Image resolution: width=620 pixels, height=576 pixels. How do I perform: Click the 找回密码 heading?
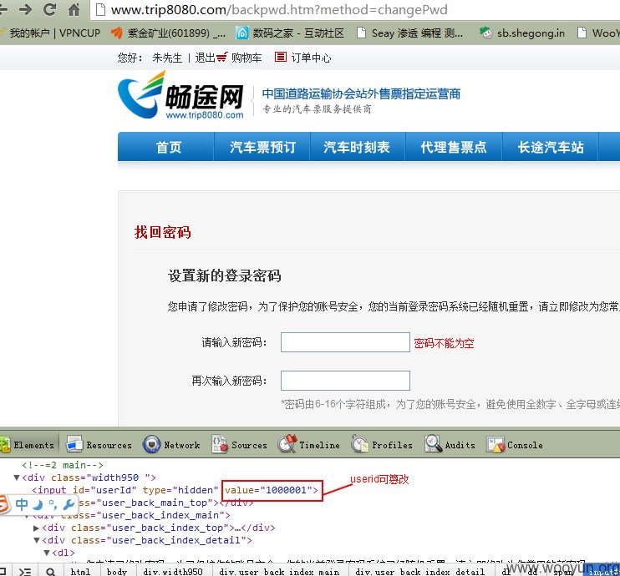[162, 232]
